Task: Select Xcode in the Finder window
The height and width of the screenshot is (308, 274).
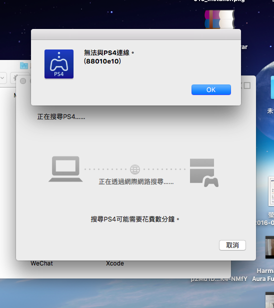Action: tap(115, 263)
